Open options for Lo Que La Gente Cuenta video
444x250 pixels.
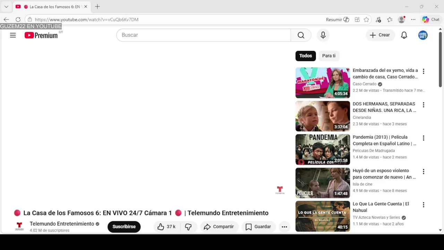click(424, 205)
